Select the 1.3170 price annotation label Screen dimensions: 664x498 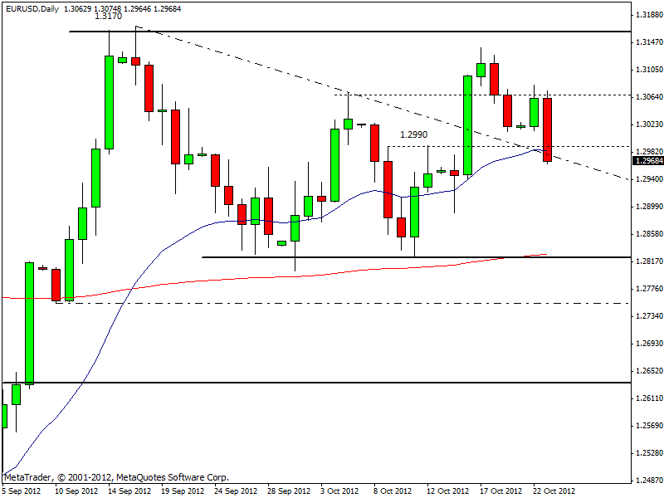(105, 17)
